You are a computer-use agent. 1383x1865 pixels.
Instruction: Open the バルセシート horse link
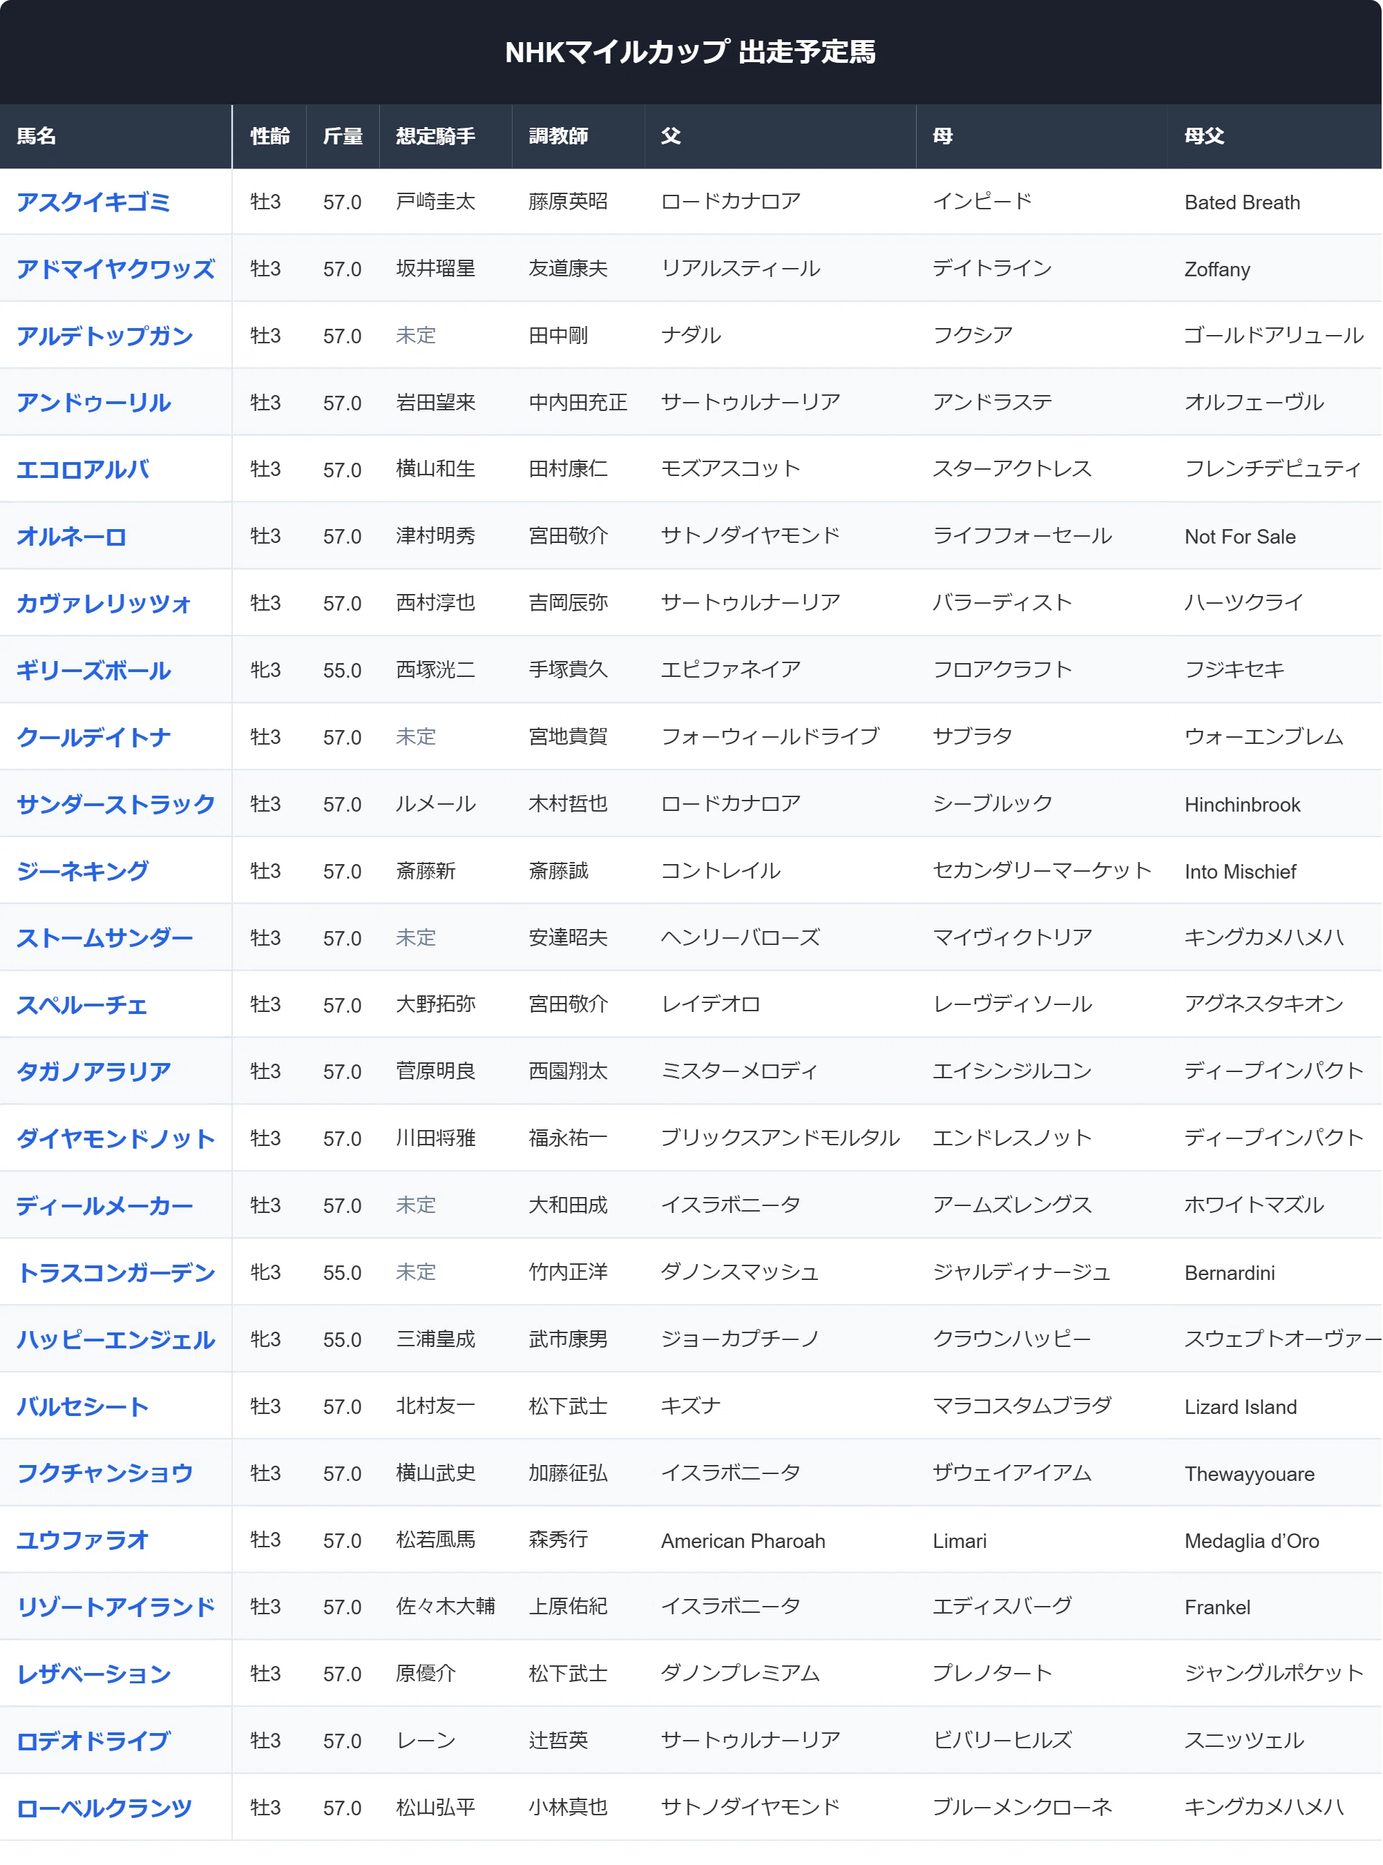82,1407
